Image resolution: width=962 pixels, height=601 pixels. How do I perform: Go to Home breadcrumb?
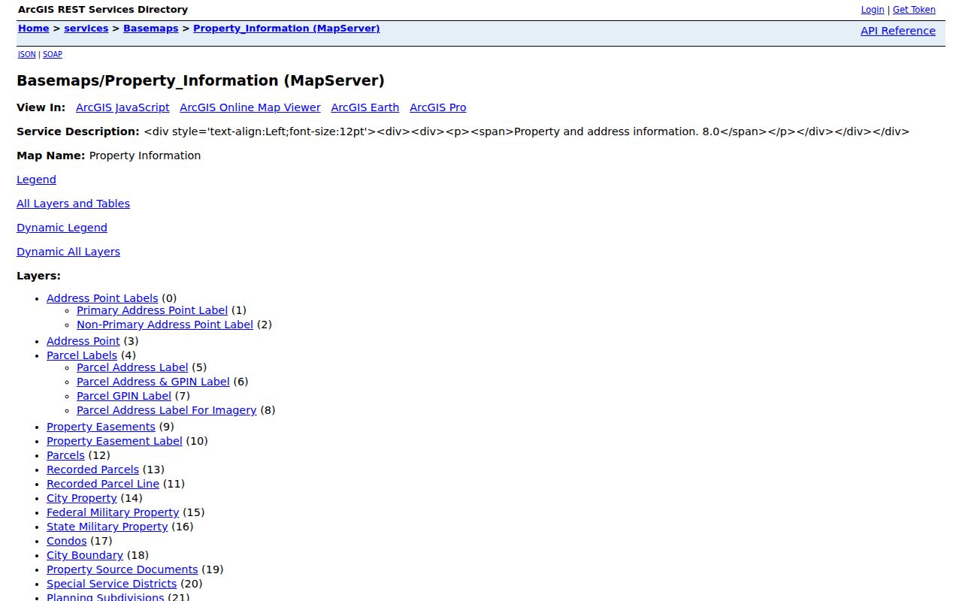point(34,29)
